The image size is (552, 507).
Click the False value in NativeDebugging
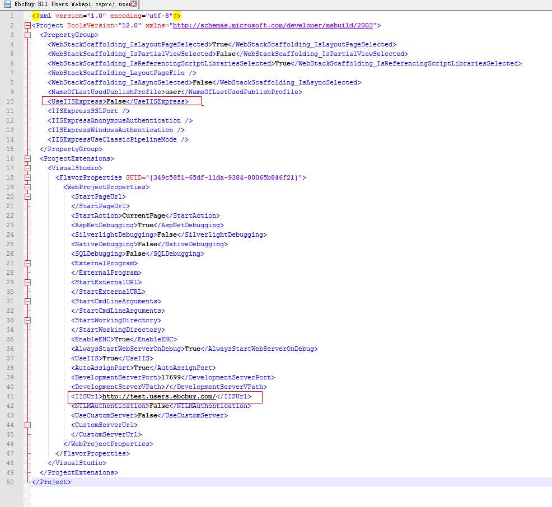tap(147, 244)
